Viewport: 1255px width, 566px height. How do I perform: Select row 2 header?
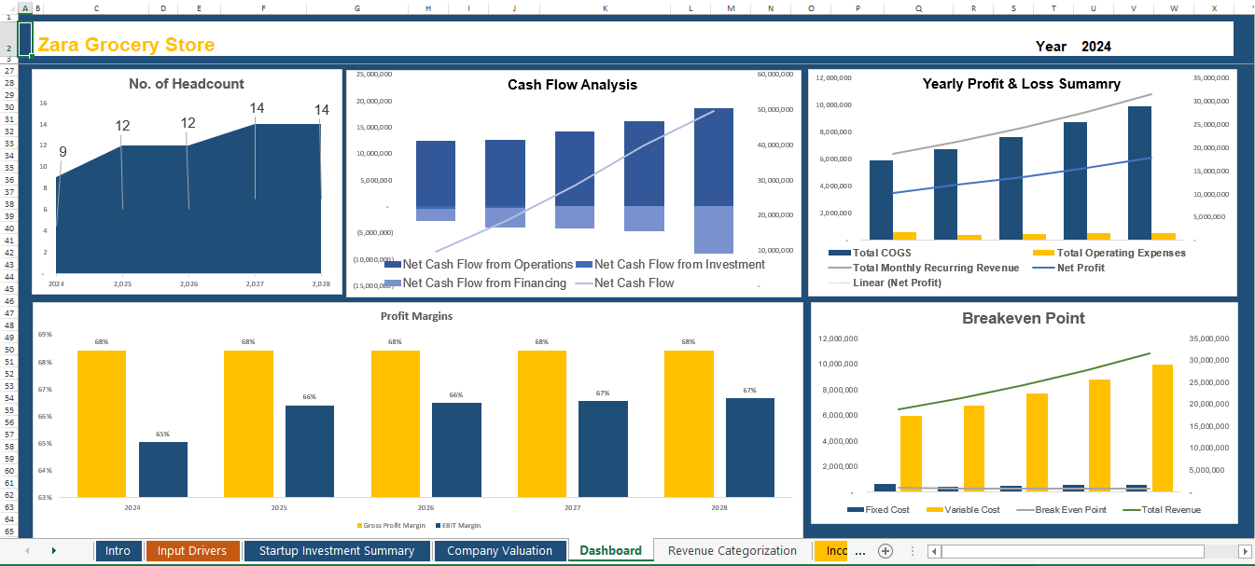coord(8,38)
